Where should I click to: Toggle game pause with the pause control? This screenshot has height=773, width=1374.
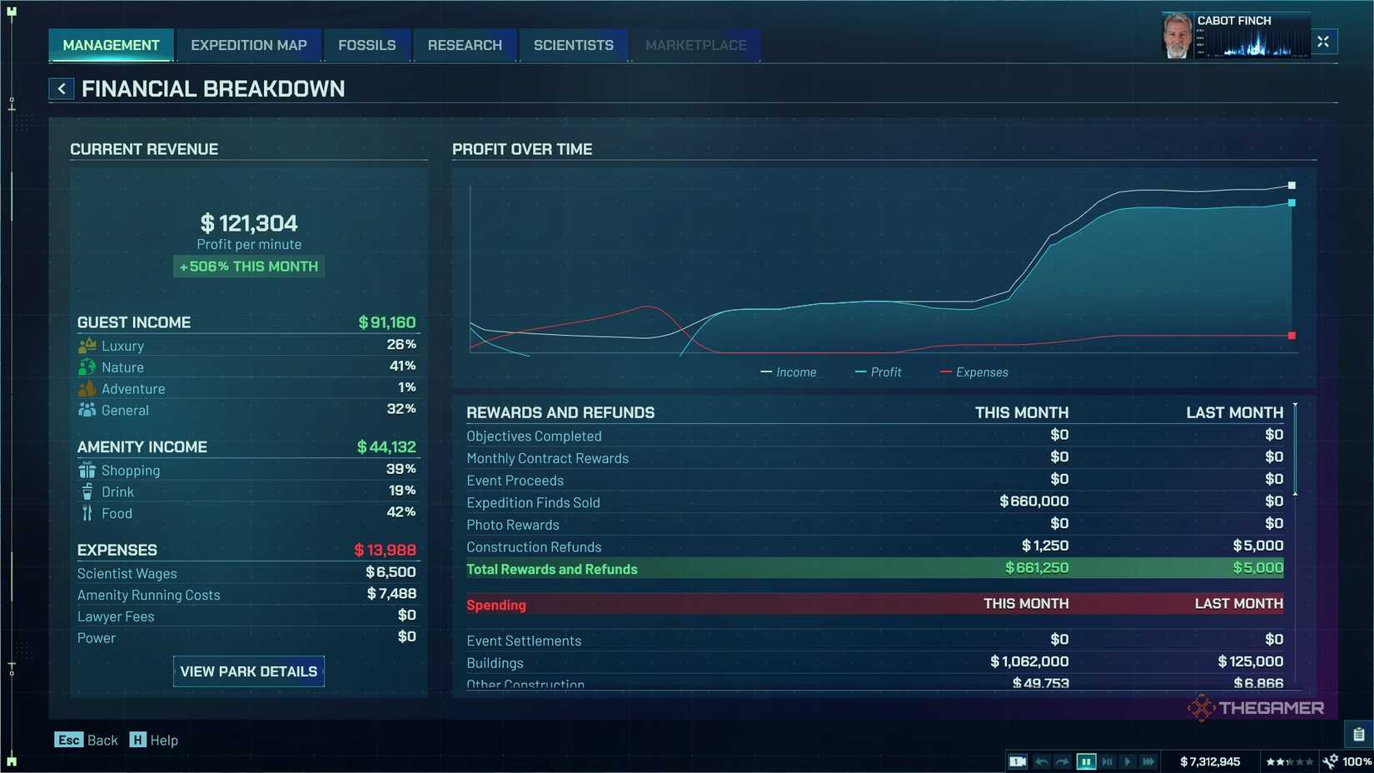tap(1087, 761)
